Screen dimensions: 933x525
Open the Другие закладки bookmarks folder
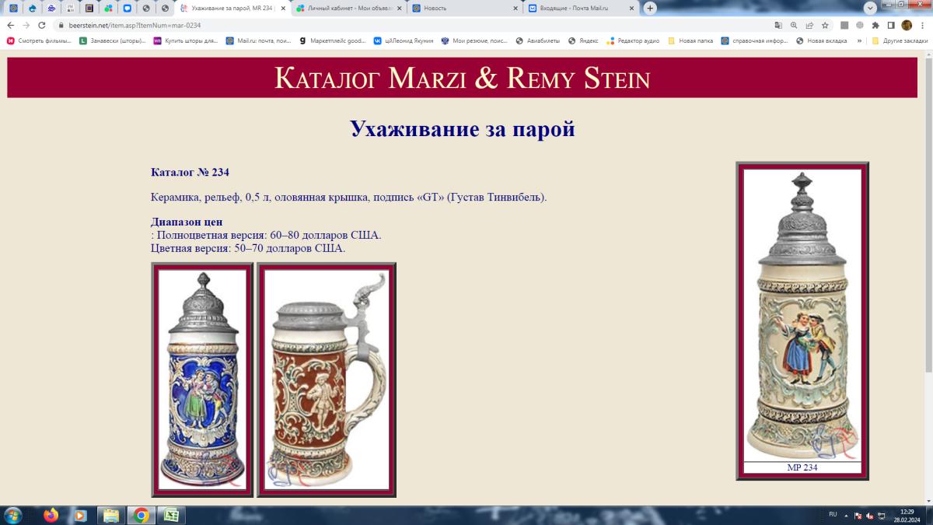pyautogui.click(x=900, y=40)
